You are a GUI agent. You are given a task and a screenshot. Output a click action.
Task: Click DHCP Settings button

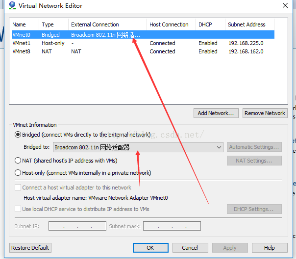click(x=254, y=209)
